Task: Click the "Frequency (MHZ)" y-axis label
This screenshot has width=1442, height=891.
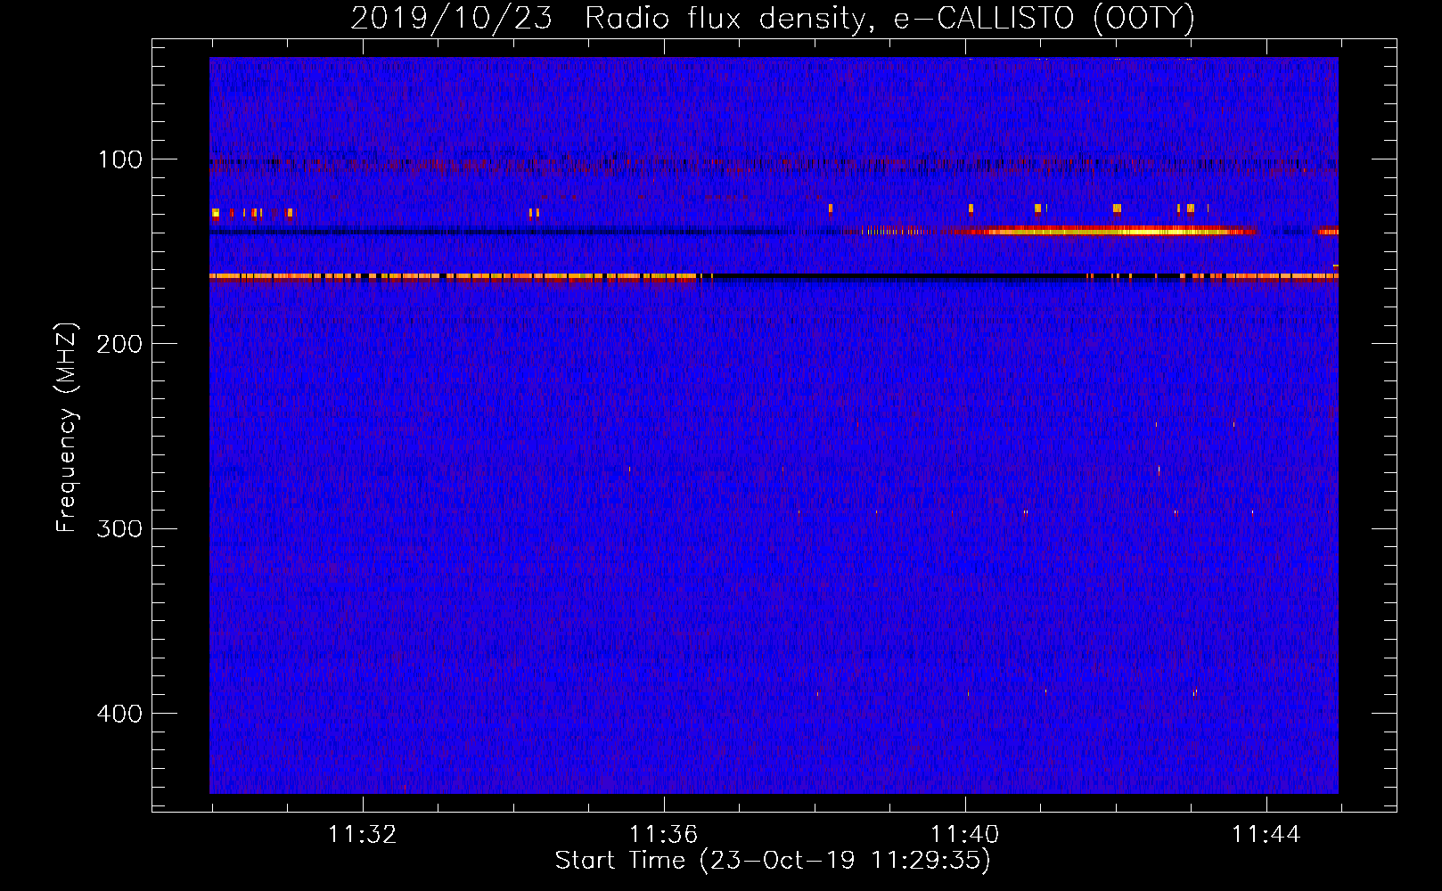Action: pos(66,428)
